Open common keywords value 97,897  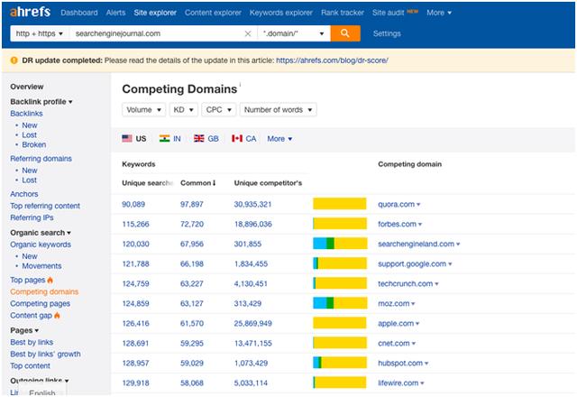[192, 205]
